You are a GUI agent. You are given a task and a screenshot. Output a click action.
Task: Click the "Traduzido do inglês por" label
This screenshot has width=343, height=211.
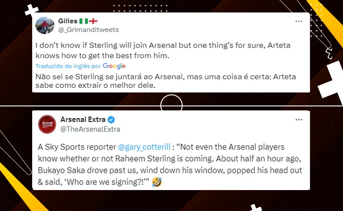[70, 66]
